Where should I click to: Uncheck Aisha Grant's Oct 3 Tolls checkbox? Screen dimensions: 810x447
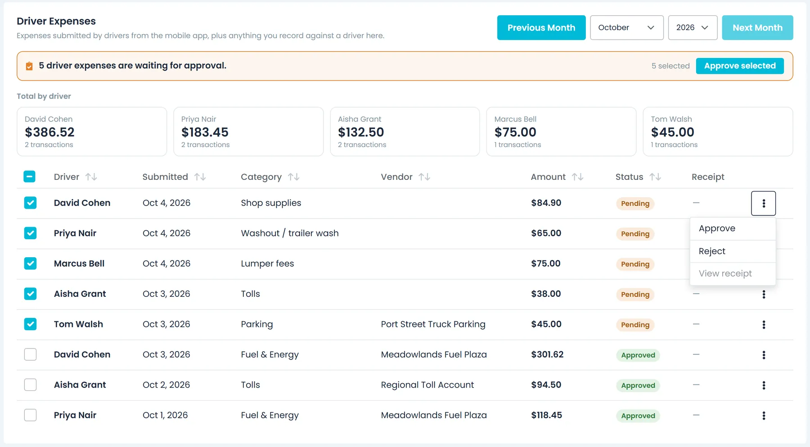(x=30, y=294)
